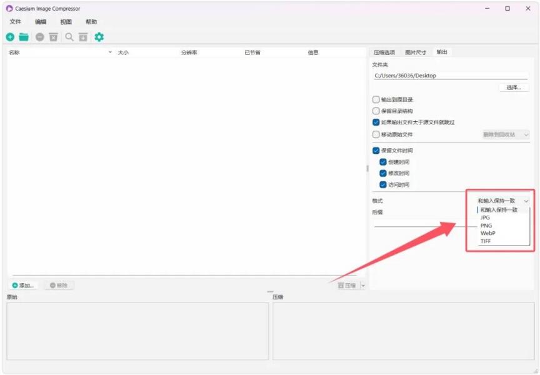Switch to the 压缩选项 tab

pyautogui.click(x=384, y=52)
